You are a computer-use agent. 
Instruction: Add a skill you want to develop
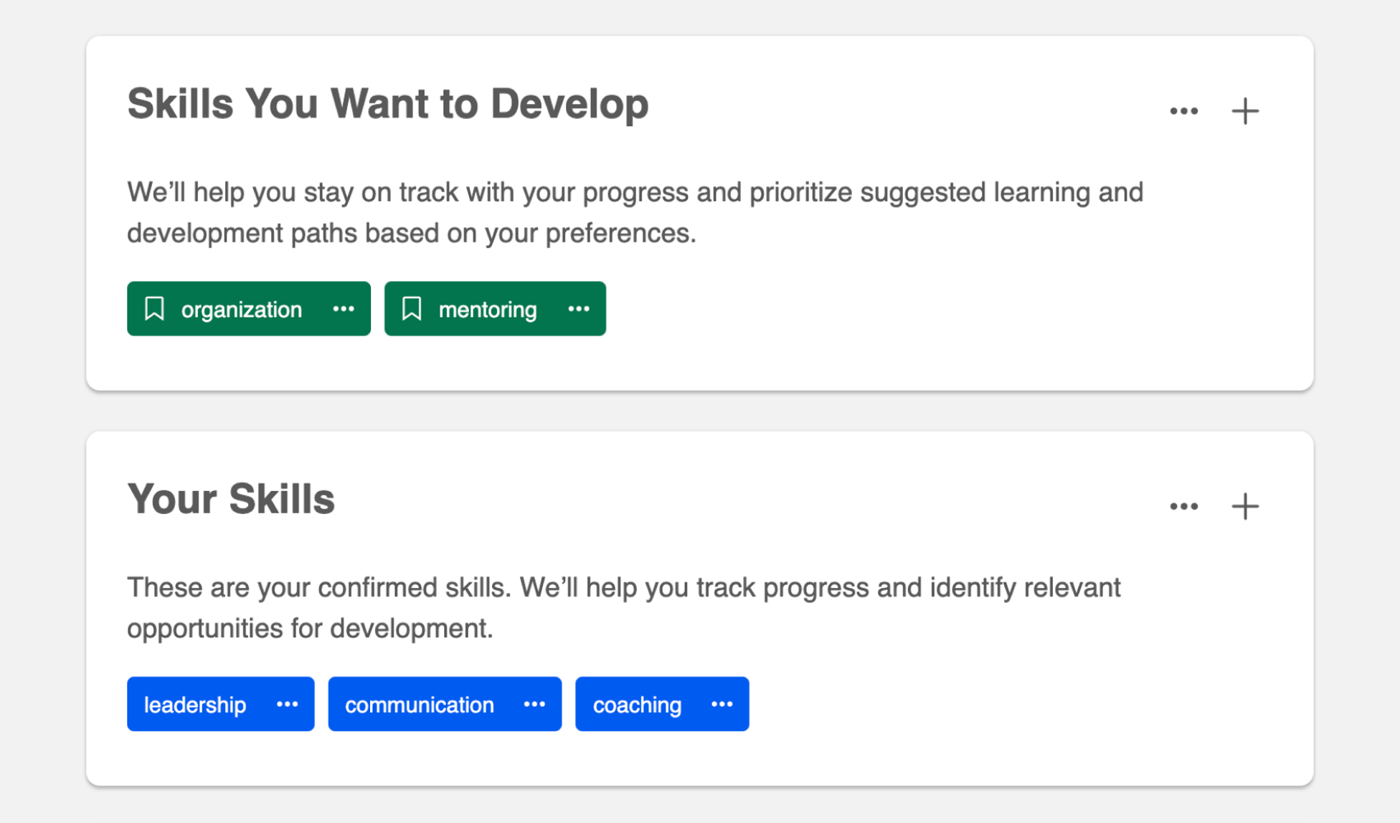1245,111
